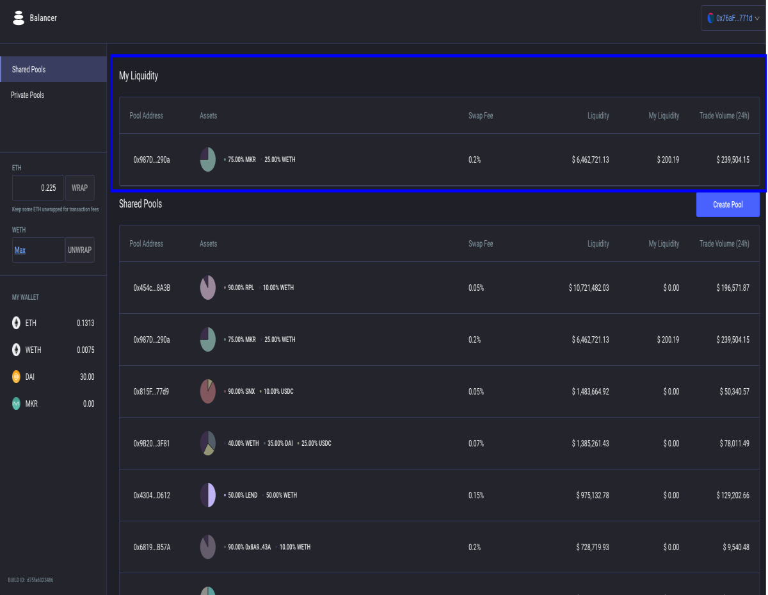Click 35.00% DAI asset label
This screenshot has height=595, width=768.
point(280,443)
